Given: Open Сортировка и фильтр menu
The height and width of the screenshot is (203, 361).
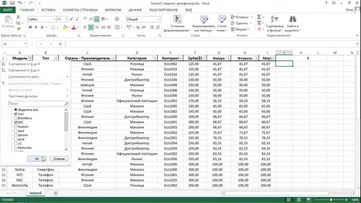Looking at the screenshot, I should (275, 24).
